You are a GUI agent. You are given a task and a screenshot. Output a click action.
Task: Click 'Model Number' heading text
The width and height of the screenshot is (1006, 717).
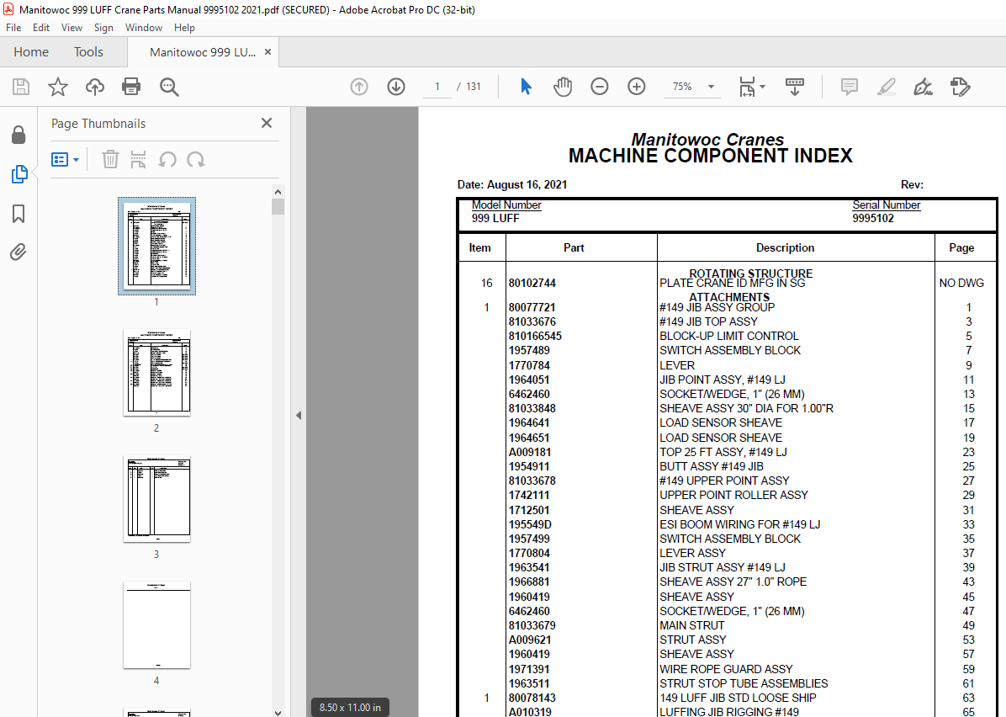click(x=506, y=204)
